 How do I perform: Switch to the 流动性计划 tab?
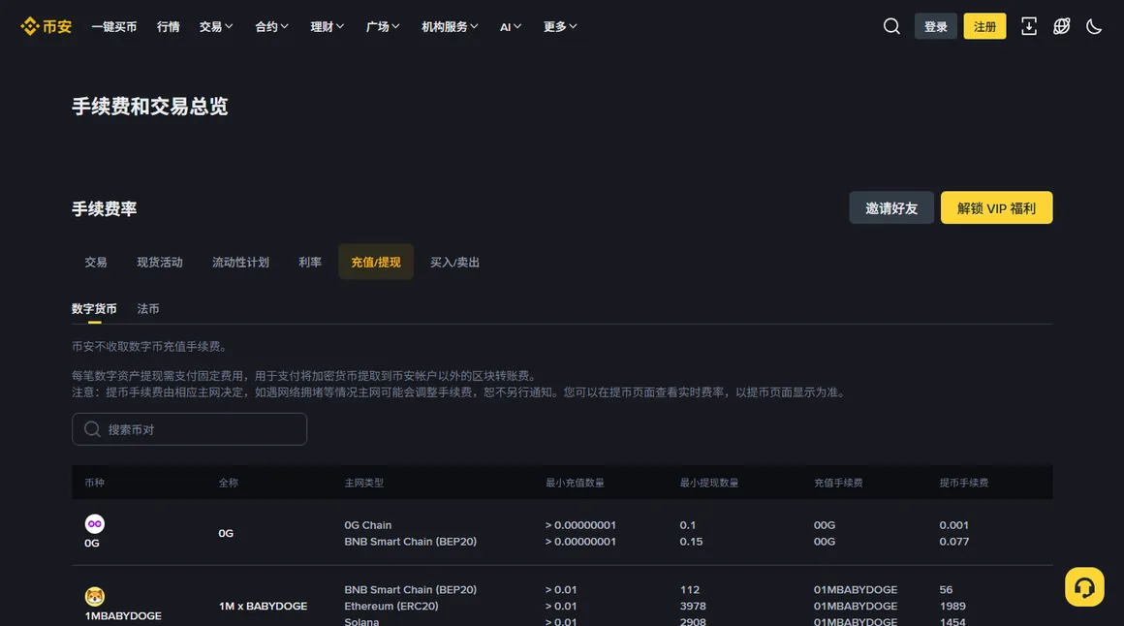coord(241,263)
